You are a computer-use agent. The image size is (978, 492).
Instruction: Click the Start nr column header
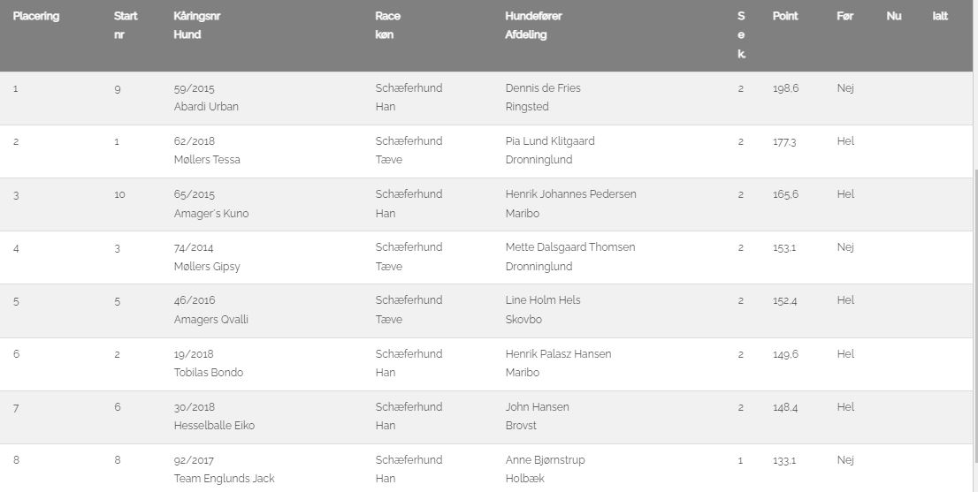pos(126,26)
